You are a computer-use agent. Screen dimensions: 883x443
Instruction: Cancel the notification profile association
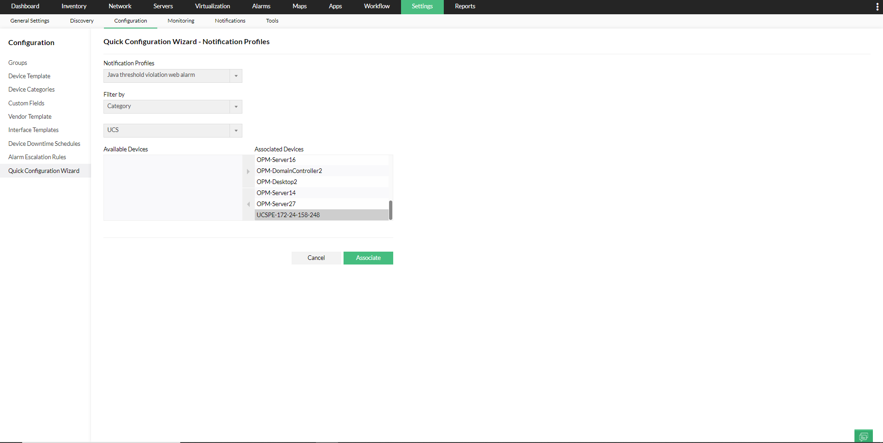pos(316,258)
